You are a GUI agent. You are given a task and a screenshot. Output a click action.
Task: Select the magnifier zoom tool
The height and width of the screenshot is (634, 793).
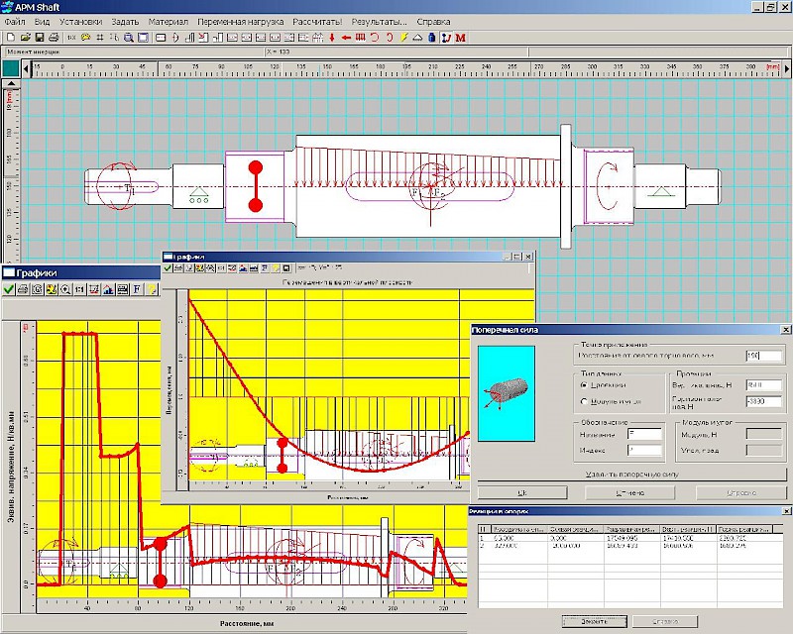click(129, 38)
